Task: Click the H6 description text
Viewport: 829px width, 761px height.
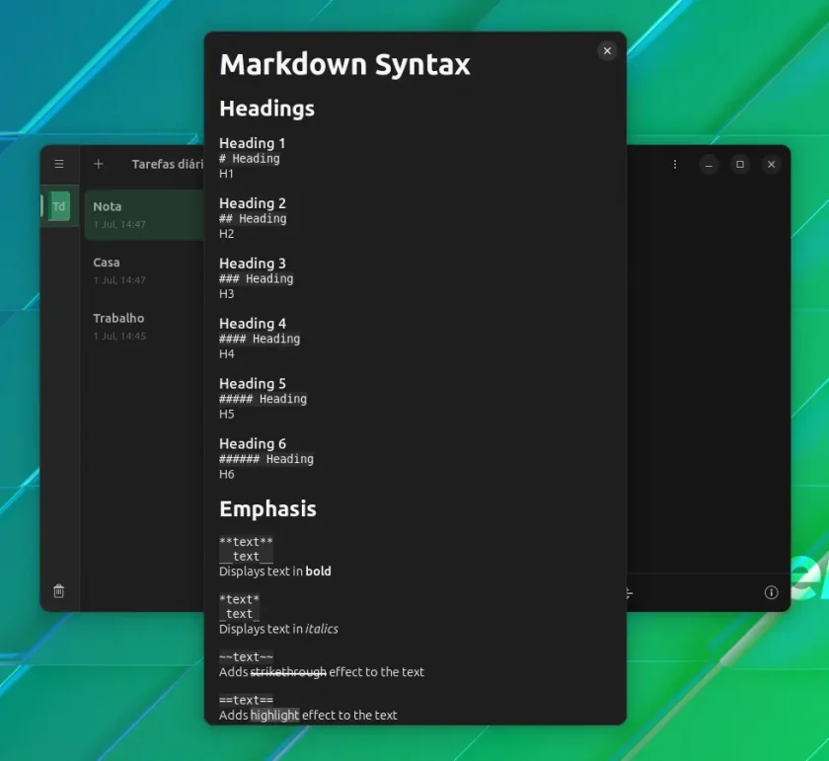Action: pyautogui.click(x=226, y=475)
